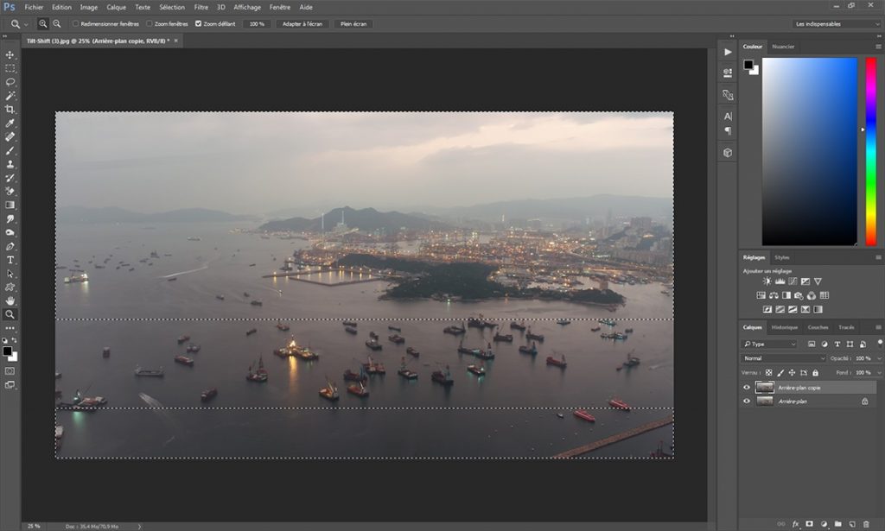Select the Lasso tool
This screenshot has width=885, height=531.
pyautogui.click(x=10, y=82)
